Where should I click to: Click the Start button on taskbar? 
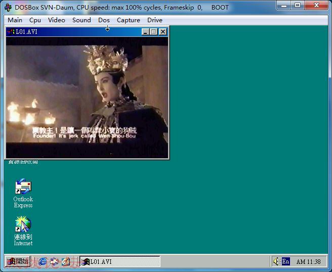[x=18, y=262]
